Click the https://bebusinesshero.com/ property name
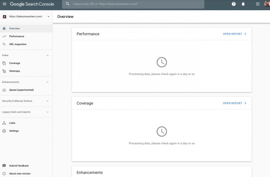Viewport: 270px width, 177px height. pos(26,16)
